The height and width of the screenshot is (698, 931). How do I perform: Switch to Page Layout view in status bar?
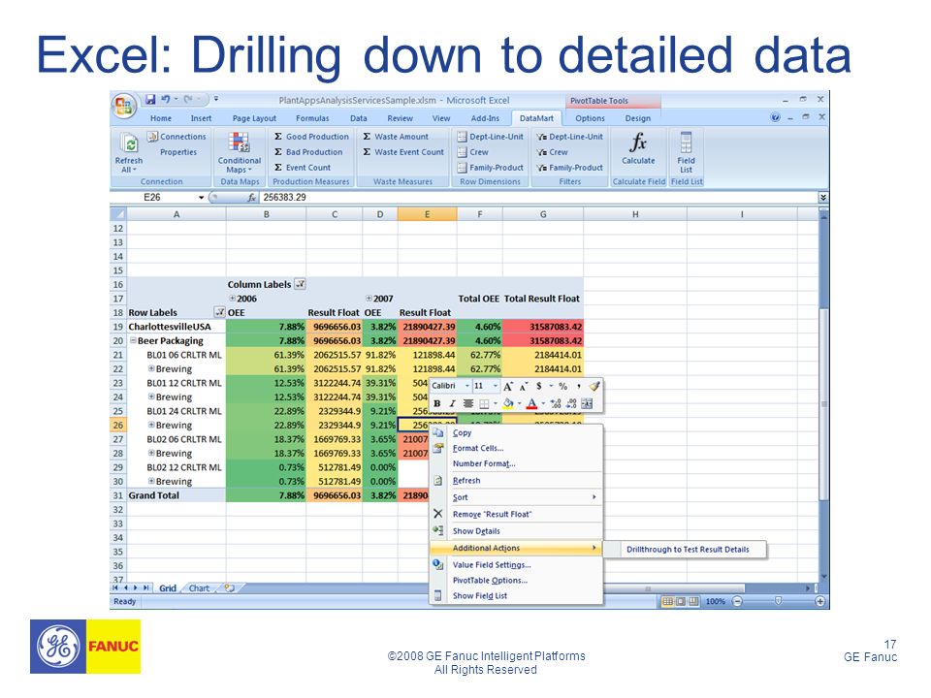click(x=681, y=601)
